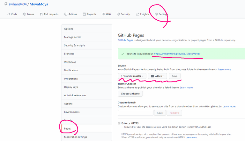Click Choose a theme button
The height and width of the screenshot is (141, 245).
click(130, 94)
